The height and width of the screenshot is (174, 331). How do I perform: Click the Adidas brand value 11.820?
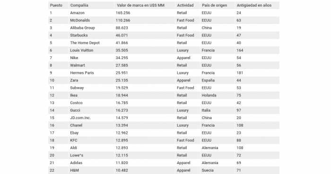[122, 163]
